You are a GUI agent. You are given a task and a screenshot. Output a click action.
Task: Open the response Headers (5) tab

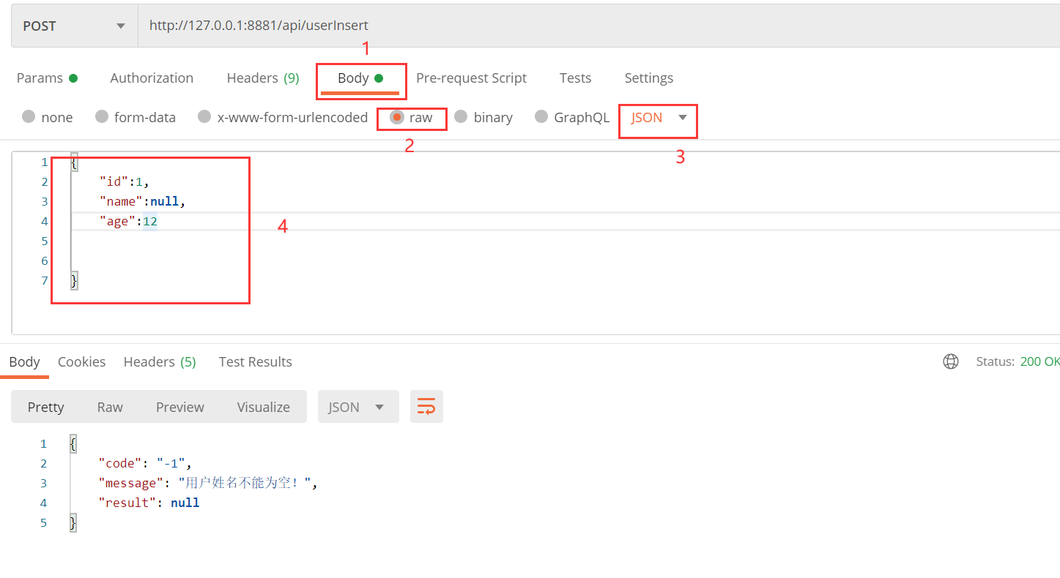pos(160,362)
